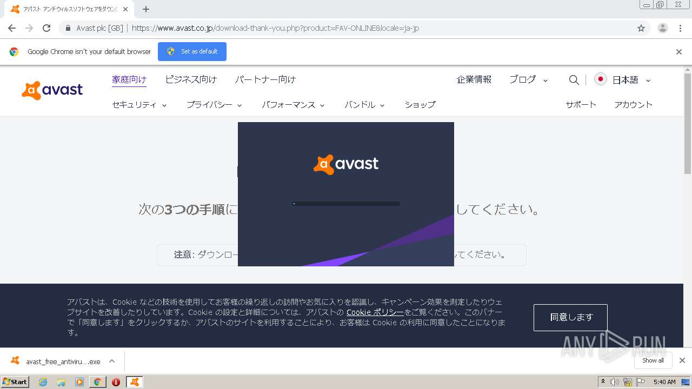Open the Cookie ポリシー link
This screenshot has width=692, height=389.
coord(375,312)
